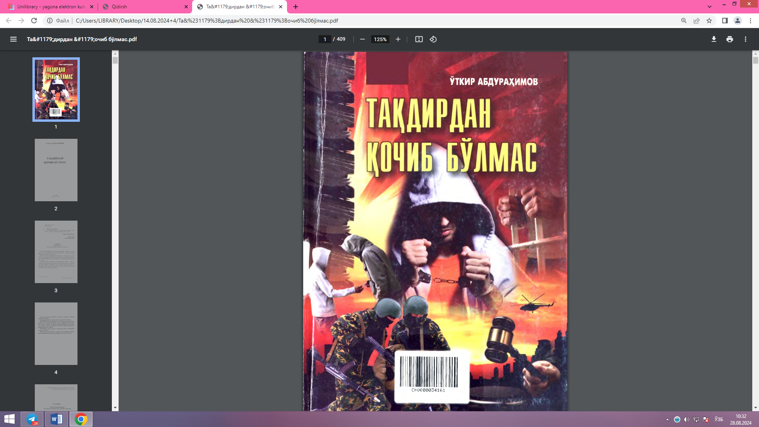Open Telegram from the taskbar
The image size is (759, 427).
(x=32, y=419)
